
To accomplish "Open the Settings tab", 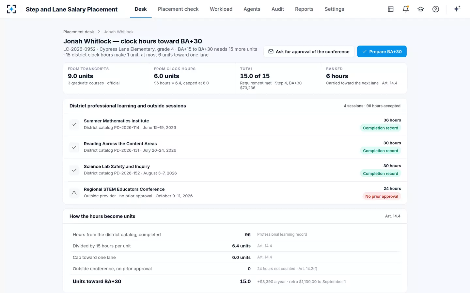I will pos(334,9).
